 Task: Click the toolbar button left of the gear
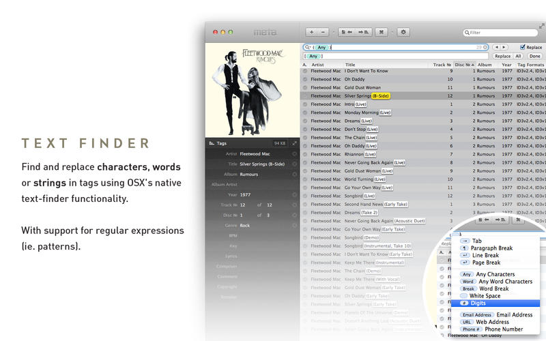pyautogui.click(x=382, y=32)
